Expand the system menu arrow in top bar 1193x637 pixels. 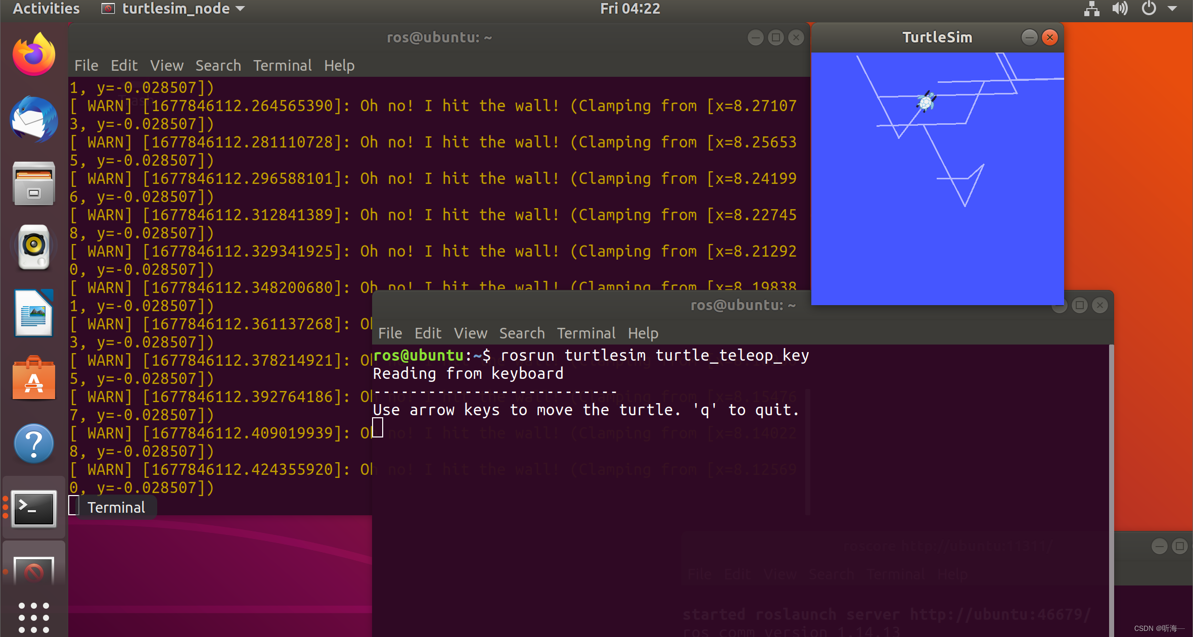tap(1173, 9)
